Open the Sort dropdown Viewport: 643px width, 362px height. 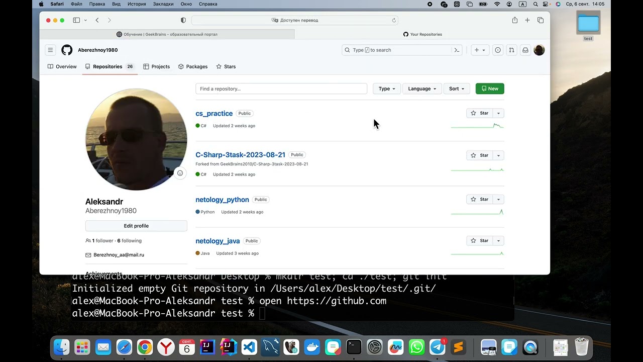pyautogui.click(x=457, y=88)
